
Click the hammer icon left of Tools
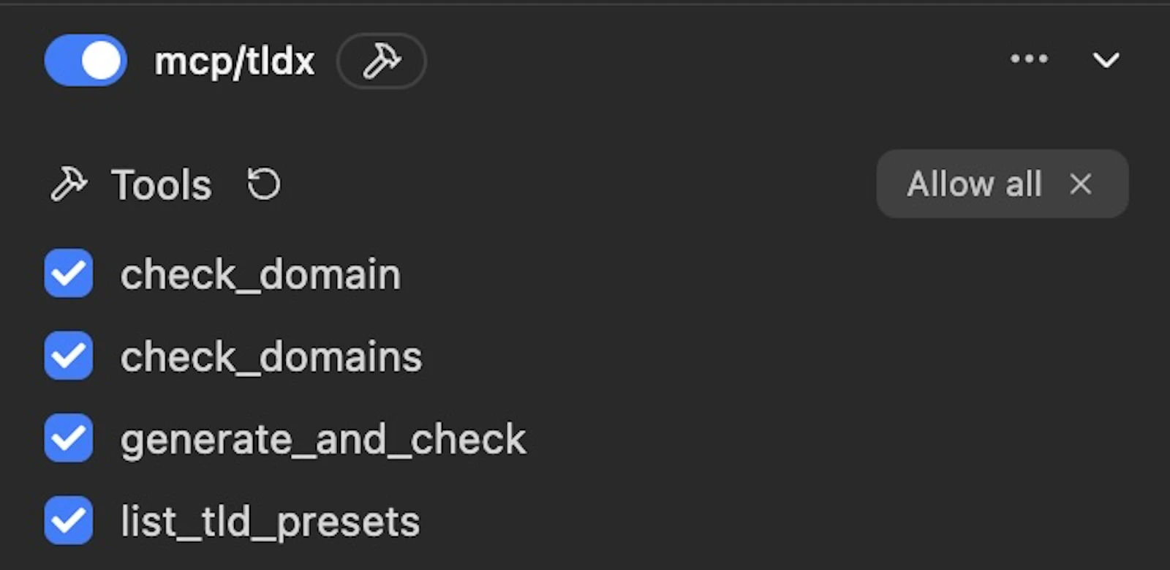click(x=69, y=184)
